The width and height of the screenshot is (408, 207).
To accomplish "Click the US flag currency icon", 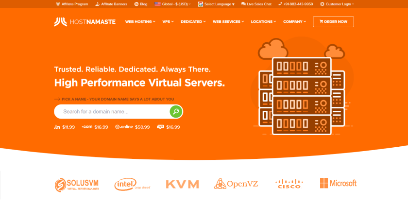I will [157, 4].
